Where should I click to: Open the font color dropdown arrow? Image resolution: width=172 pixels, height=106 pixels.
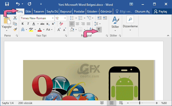point(44,29)
